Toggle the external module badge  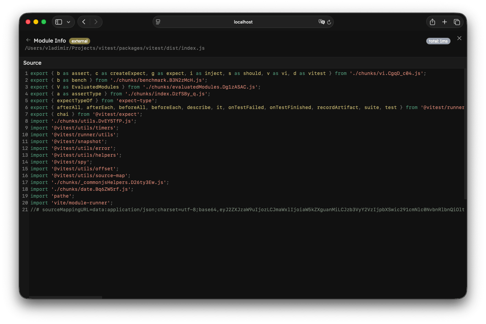[79, 41]
